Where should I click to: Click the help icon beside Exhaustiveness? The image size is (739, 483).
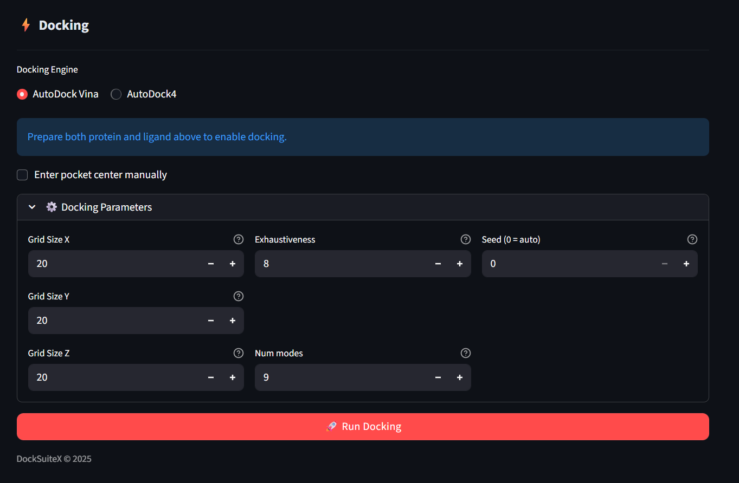pos(465,239)
